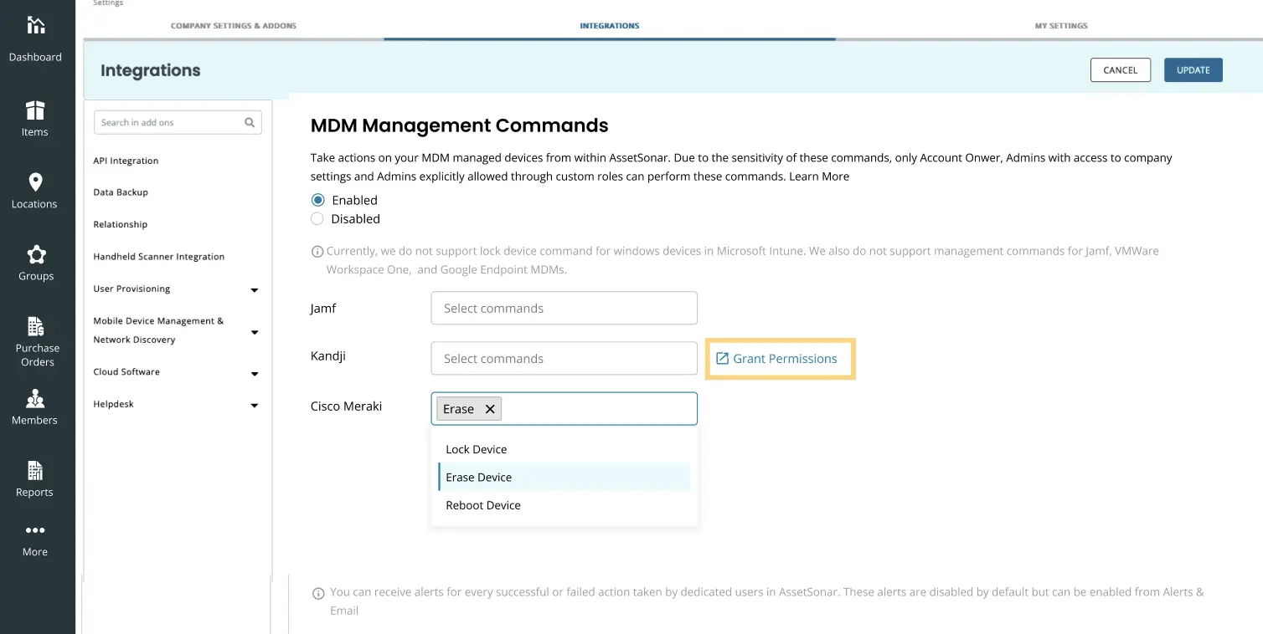Open the Learn More link
This screenshot has height=634, width=1263.
pyautogui.click(x=819, y=176)
